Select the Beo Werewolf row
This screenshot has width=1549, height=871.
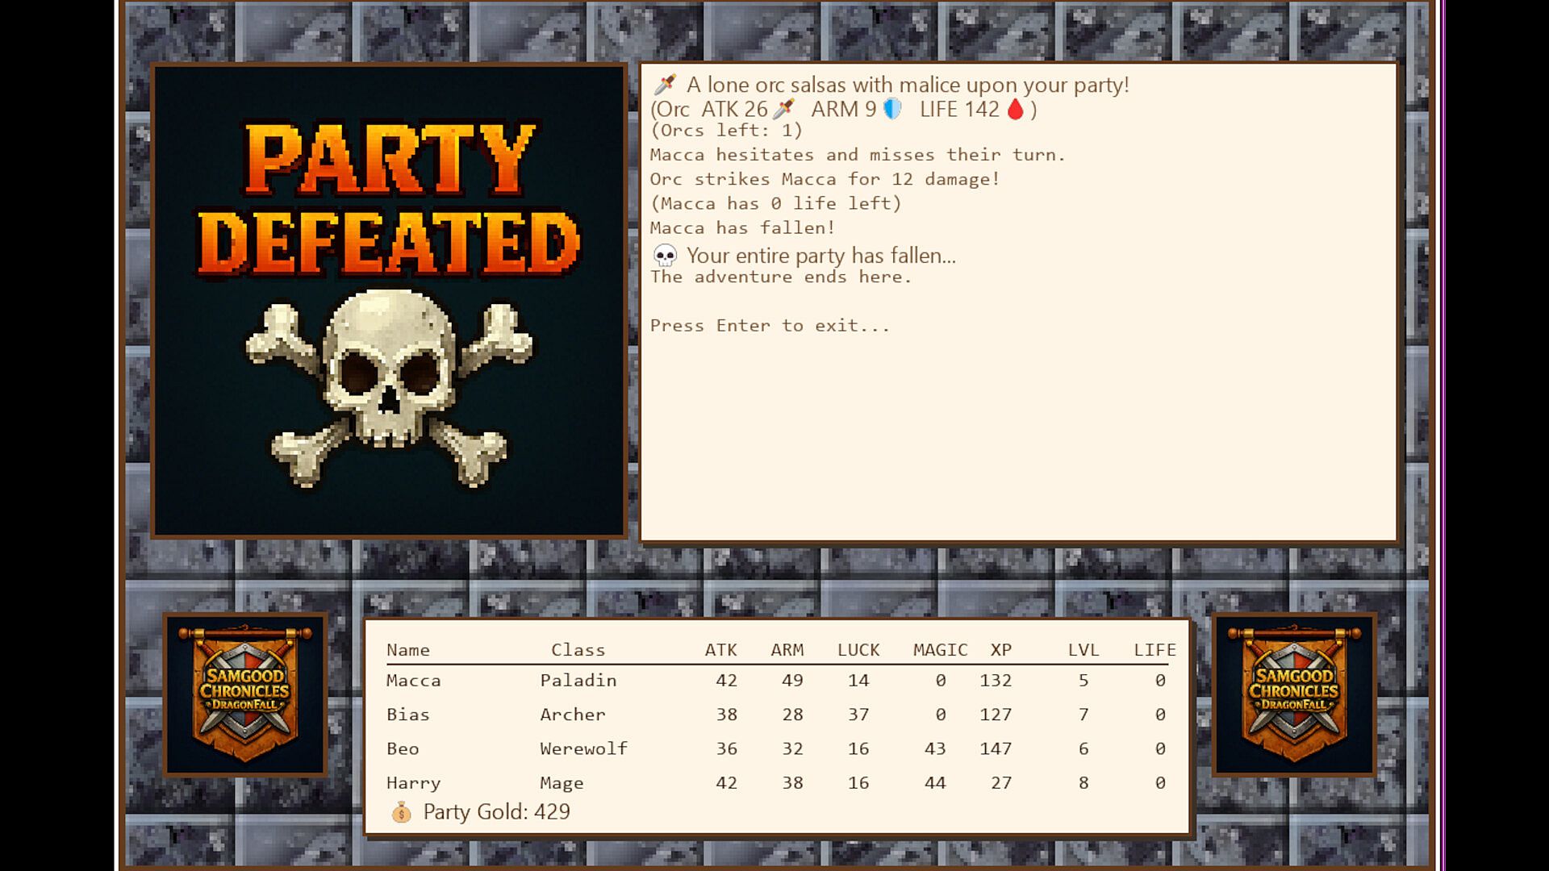pyautogui.click(x=779, y=748)
